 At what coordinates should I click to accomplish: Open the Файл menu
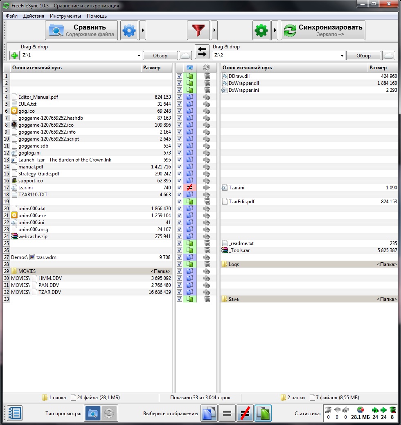point(11,16)
